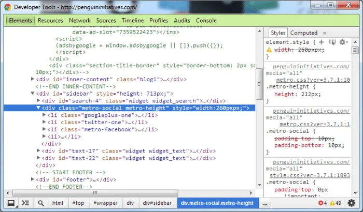Open DevTools settings gear at bottom right
The width and height of the screenshot is (363, 212).
point(352,203)
